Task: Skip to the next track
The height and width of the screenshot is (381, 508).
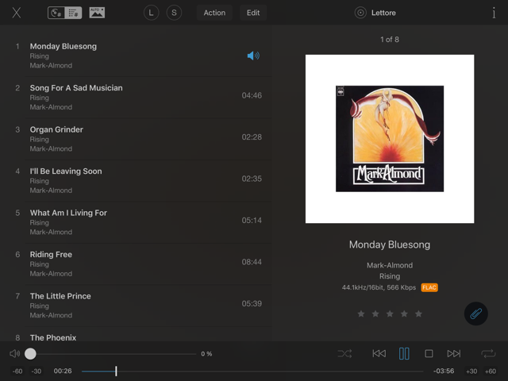Action: 453,353
